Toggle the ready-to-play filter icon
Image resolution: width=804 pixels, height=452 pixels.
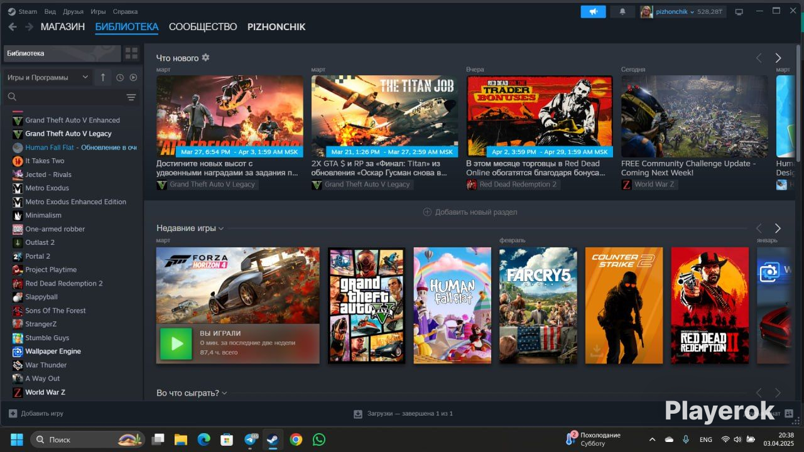tap(133, 78)
